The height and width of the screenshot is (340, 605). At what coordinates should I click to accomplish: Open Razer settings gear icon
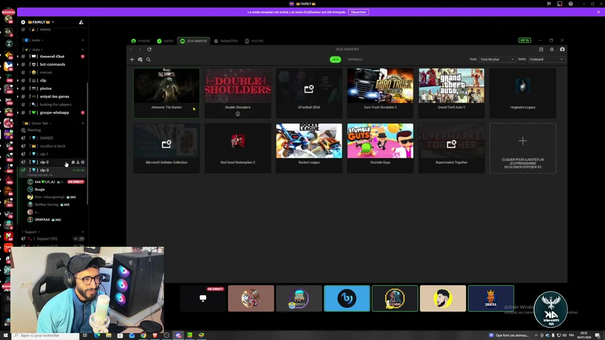pos(552,49)
